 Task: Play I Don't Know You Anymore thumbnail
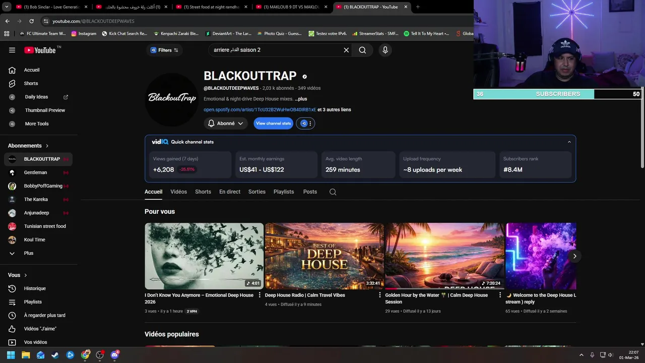[x=204, y=256]
